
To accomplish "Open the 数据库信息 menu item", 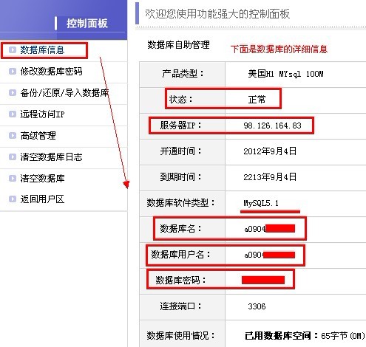I will [x=42, y=50].
